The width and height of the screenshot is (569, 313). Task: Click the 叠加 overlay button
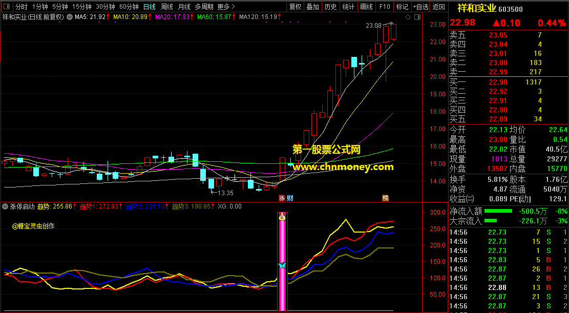click(x=312, y=7)
